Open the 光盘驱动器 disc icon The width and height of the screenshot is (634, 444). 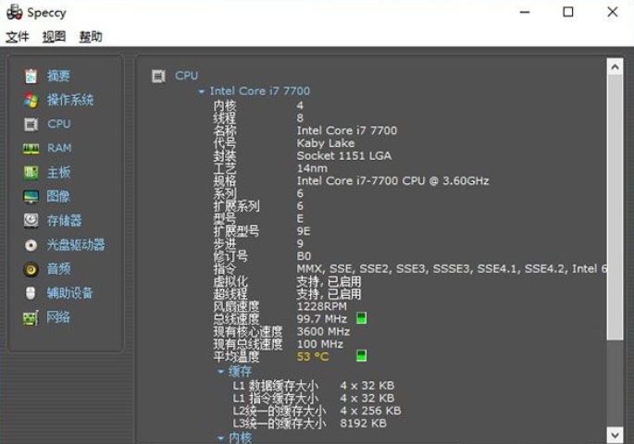(31, 245)
